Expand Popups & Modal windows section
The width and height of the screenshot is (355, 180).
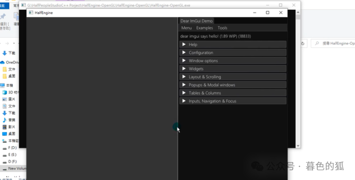233,85
